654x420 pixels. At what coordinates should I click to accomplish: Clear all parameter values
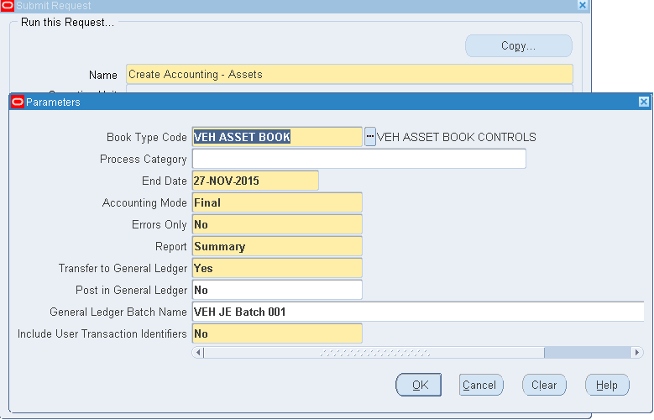click(x=543, y=385)
